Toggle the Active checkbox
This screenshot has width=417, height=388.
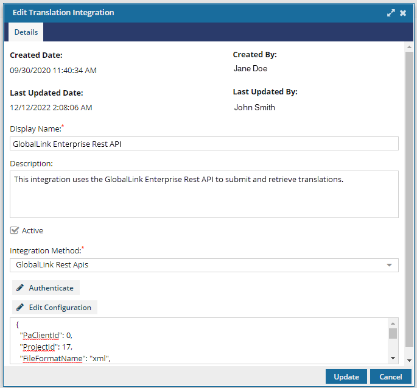tap(15, 230)
